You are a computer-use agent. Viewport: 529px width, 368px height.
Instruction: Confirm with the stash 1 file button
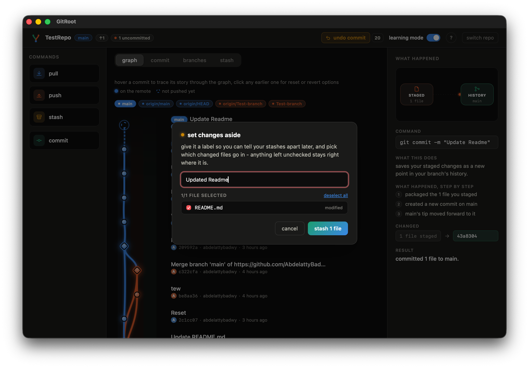(328, 229)
